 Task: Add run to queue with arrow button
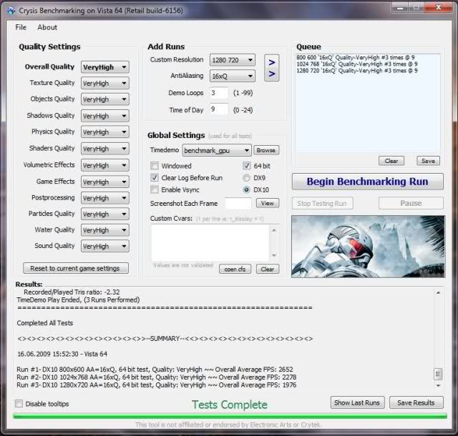pos(272,68)
